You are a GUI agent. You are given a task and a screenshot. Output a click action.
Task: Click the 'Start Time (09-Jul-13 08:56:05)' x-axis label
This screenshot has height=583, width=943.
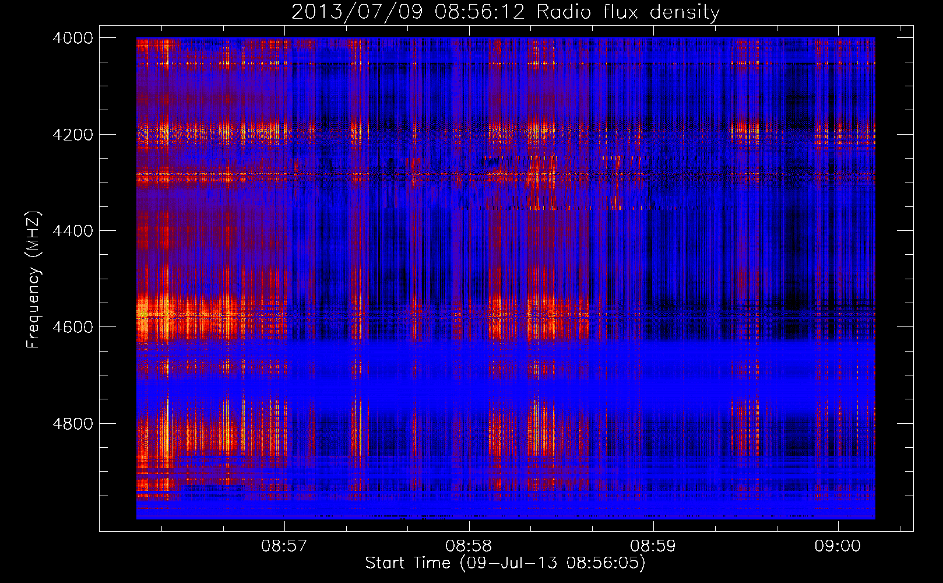pyautogui.click(x=505, y=563)
